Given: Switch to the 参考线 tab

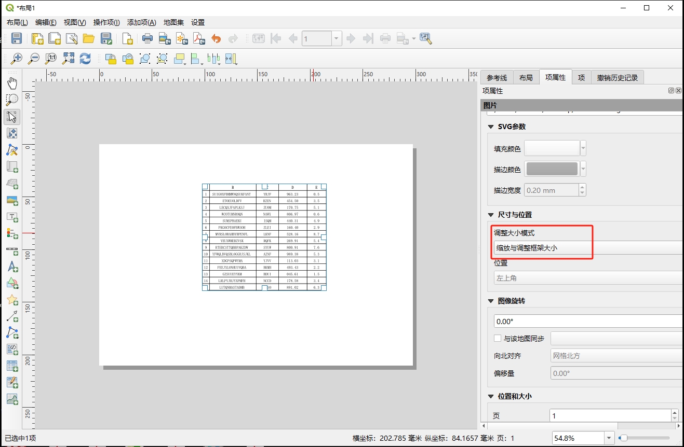Looking at the screenshot, I should point(497,78).
